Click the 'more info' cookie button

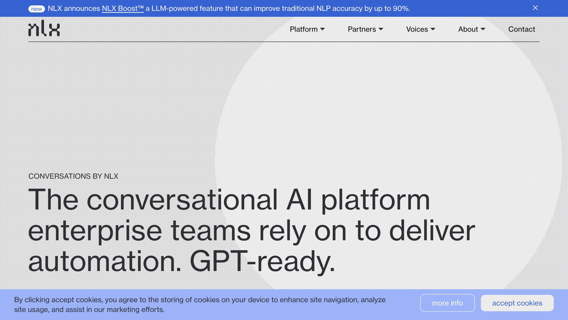(447, 303)
